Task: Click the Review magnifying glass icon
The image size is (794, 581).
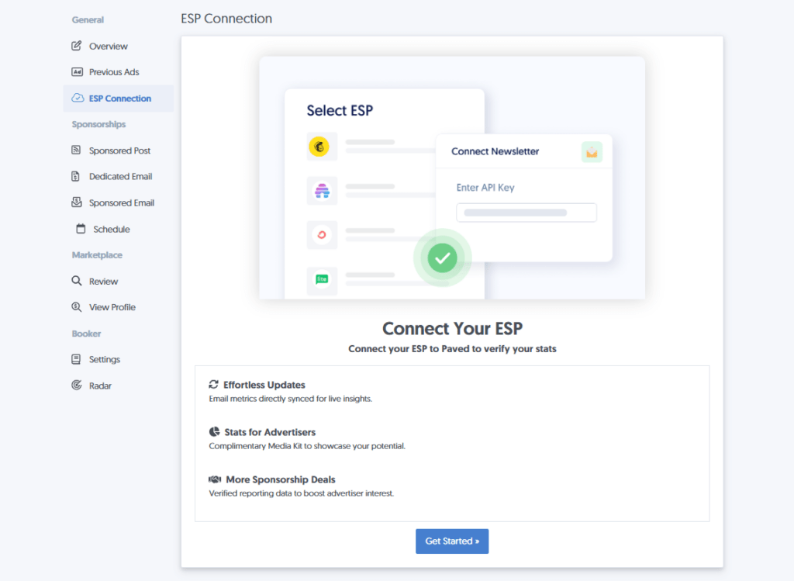Action: tap(76, 281)
